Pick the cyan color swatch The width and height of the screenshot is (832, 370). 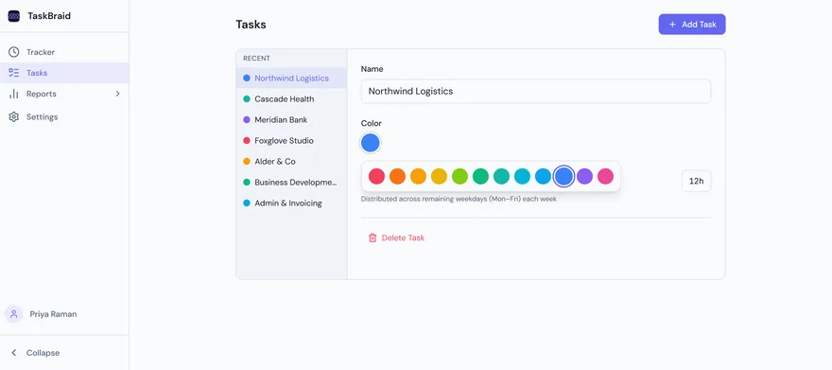(x=522, y=176)
